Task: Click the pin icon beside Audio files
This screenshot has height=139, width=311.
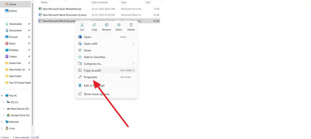Action: 29,63
